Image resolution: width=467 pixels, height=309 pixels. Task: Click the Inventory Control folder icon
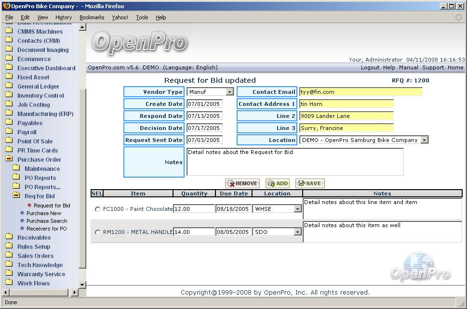pos(9,95)
